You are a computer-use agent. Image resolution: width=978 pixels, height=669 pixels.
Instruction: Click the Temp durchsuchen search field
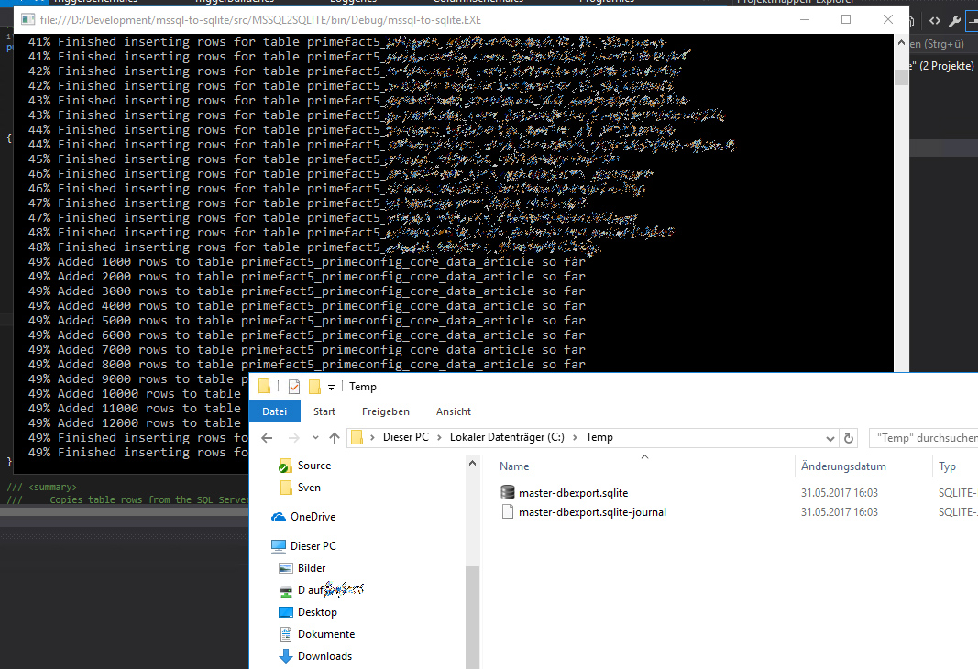point(923,438)
